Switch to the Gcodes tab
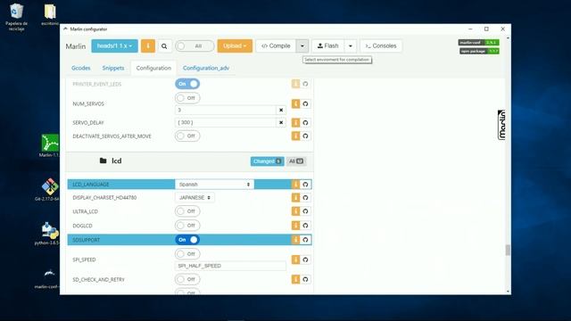Screen dimensions: 571x321 click(x=81, y=68)
